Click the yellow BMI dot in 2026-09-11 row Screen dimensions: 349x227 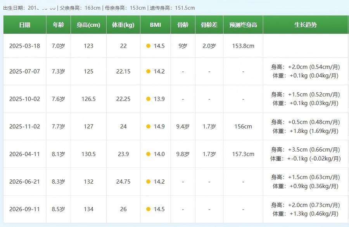tap(148, 209)
